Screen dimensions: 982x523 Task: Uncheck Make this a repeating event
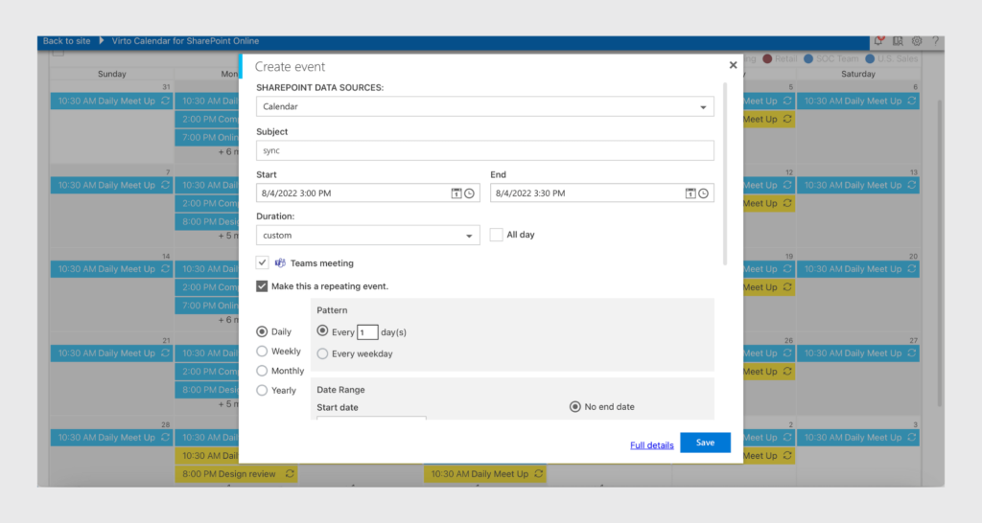tap(262, 285)
